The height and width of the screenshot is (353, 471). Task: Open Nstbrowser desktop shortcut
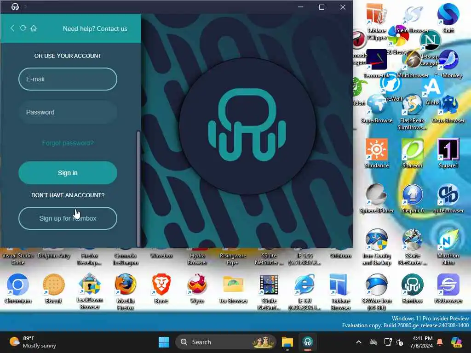448,288
